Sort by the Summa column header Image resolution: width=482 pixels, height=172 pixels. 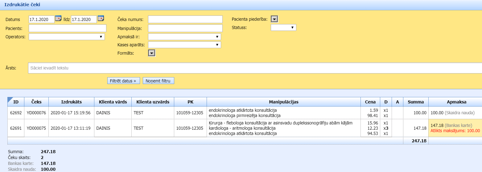[416, 102]
